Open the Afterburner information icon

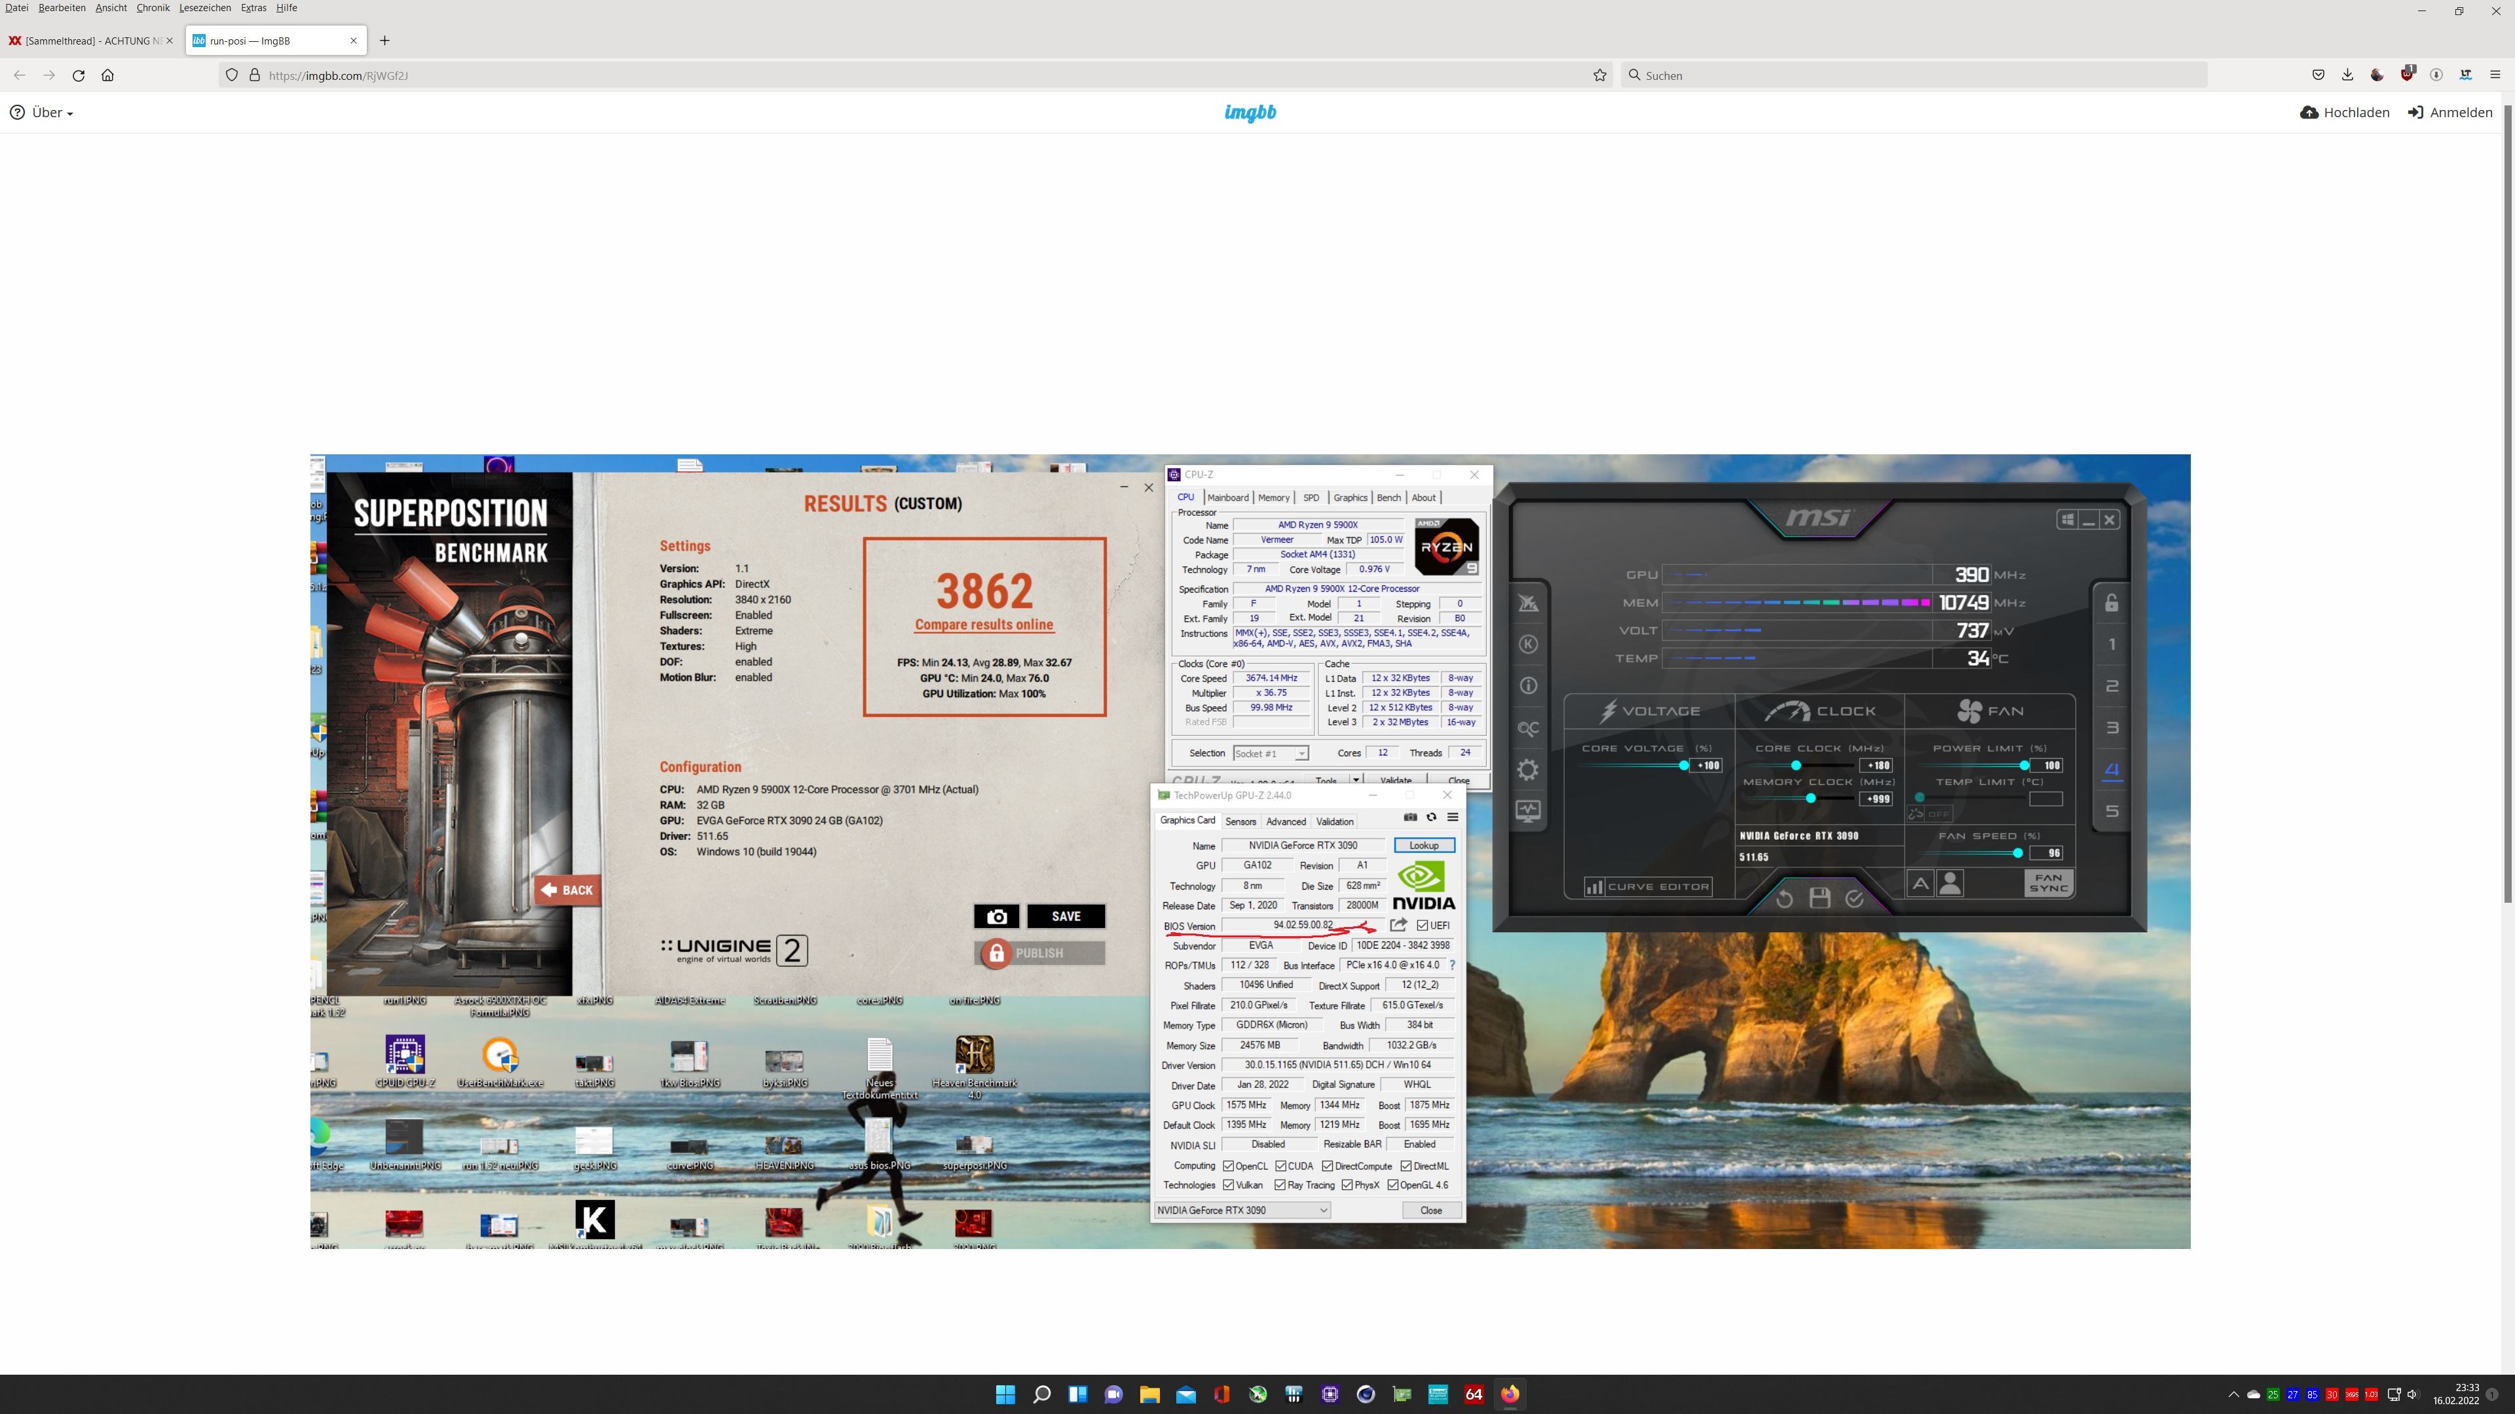(1528, 686)
